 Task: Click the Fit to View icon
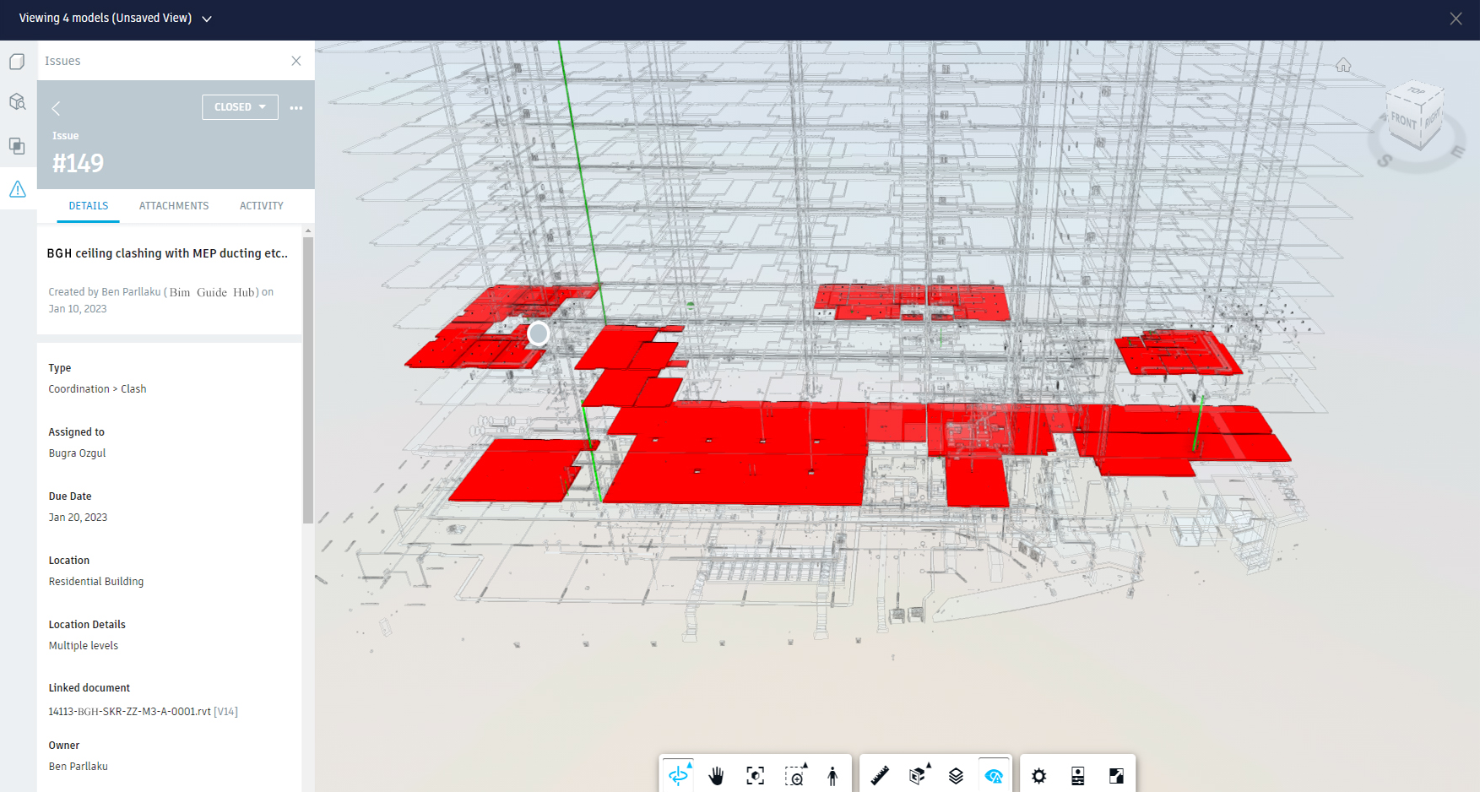pos(755,775)
